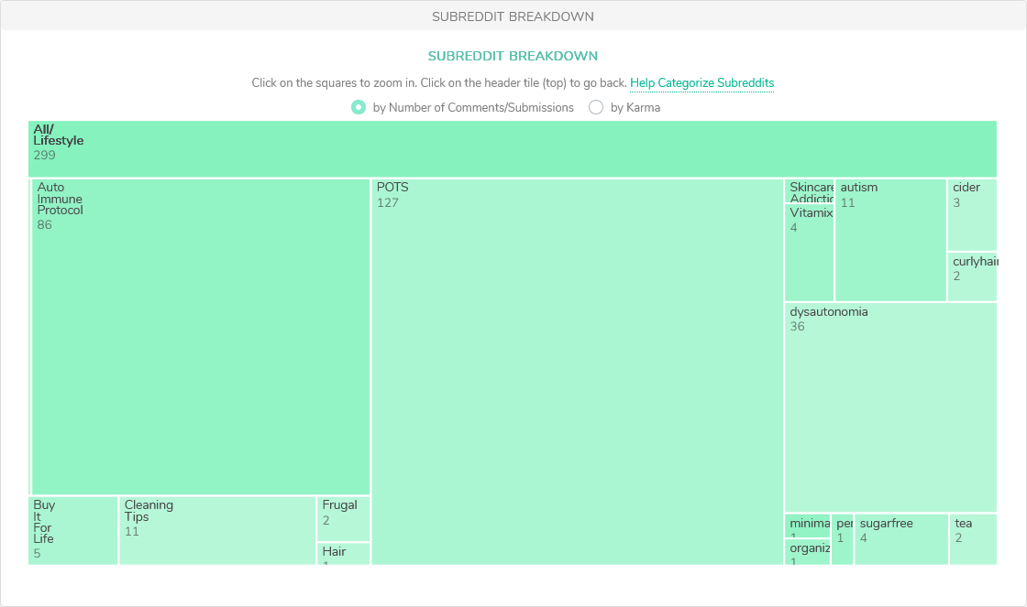This screenshot has height=607, width=1027.
Task: Click the autism tile
Action: (x=890, y=240)
